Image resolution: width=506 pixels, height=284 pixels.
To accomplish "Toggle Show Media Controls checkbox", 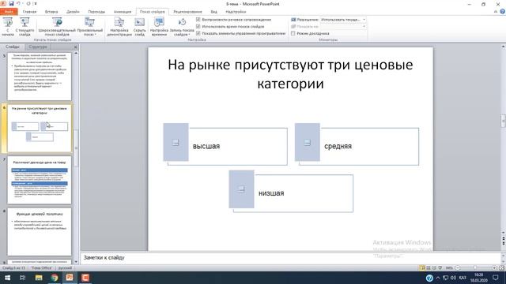I will 198,33.
